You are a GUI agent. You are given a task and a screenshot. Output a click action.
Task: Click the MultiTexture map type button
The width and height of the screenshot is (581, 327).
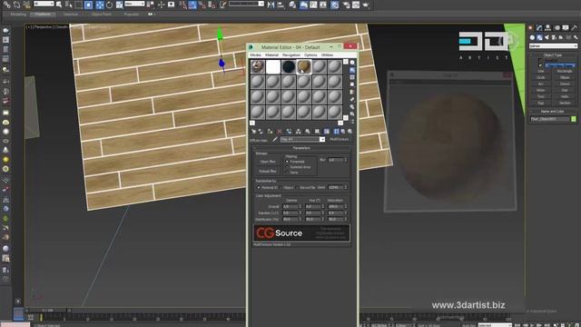click(339, 139)
